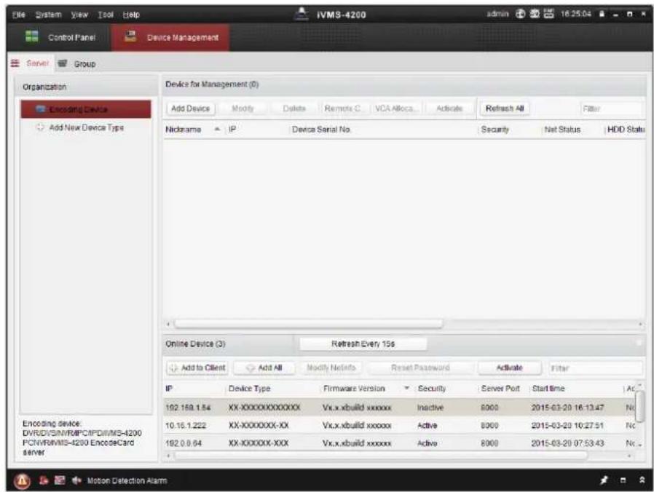Pin the alarm panel with the pushpin icon
This screenshot has height=492, width=654.
(x=604, y=480)
